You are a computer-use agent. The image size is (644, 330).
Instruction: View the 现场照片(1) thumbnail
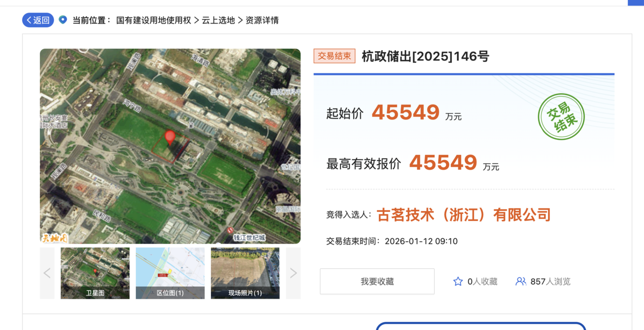click(245, 273)
